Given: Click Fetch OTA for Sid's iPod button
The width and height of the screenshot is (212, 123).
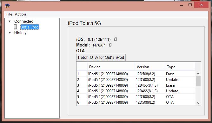Looking at the screenshot, I should pyautogui.click(x=101, y=58).
